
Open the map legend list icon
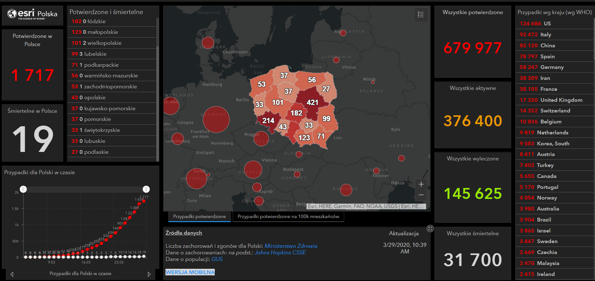421,14
